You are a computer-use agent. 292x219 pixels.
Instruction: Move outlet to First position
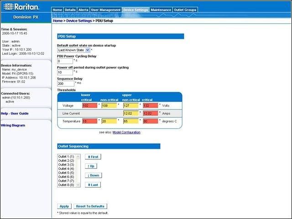pyautogui.click(x=93, y=157)
